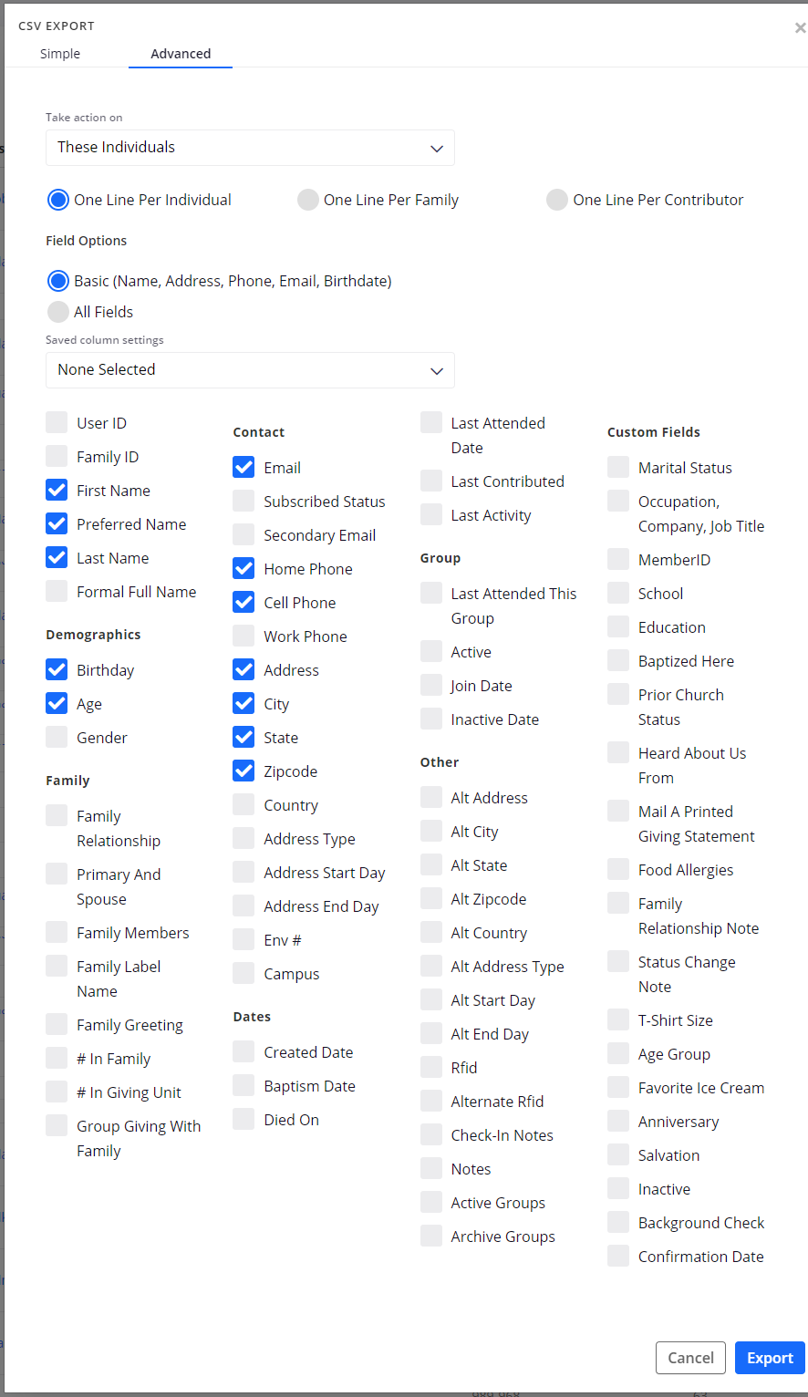Click the Export button
808x1397 pixels.
coord(770,1358)
